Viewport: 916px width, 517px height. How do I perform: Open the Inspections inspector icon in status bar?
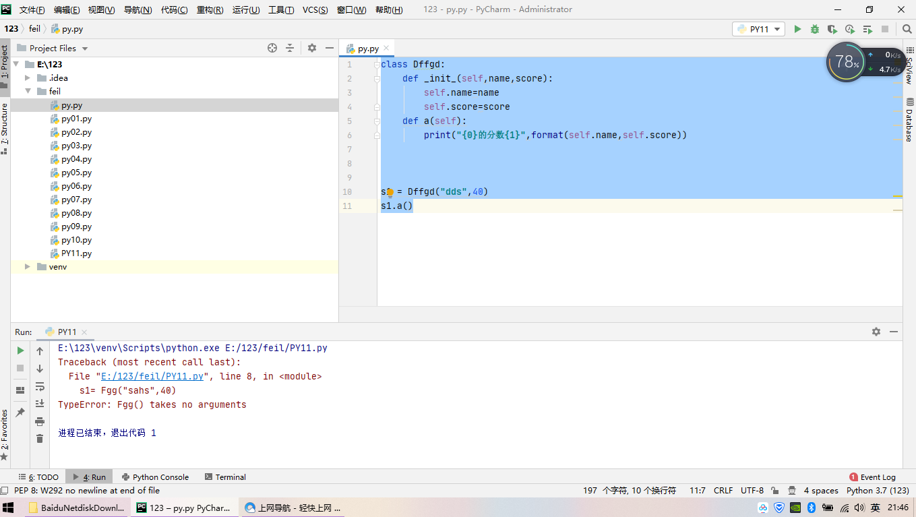(791, 491)
